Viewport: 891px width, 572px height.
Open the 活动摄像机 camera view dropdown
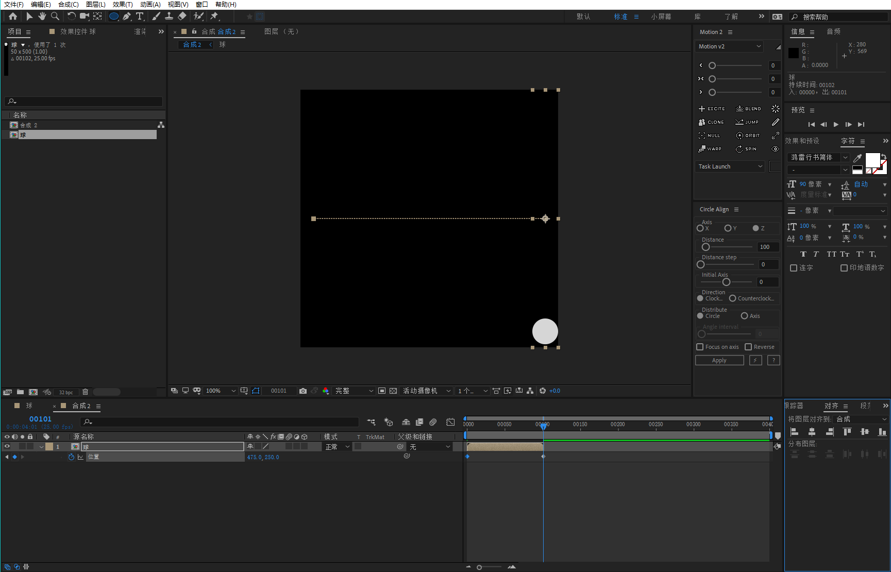tap(427, 391)
